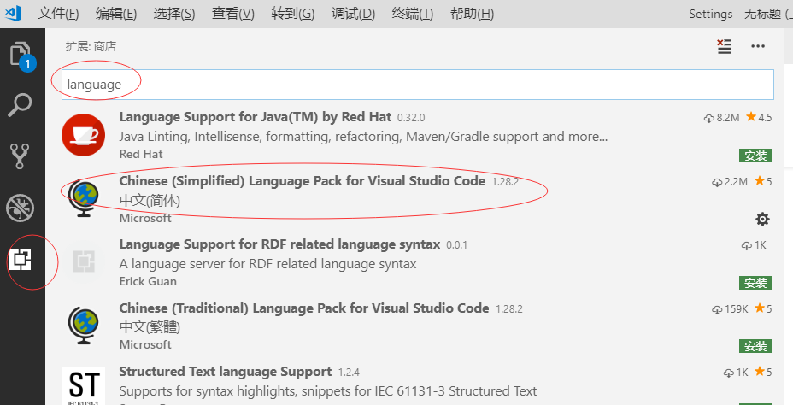Click the VS Code logo icon
This screenshot has height=405, width=793.
(13, 13)
